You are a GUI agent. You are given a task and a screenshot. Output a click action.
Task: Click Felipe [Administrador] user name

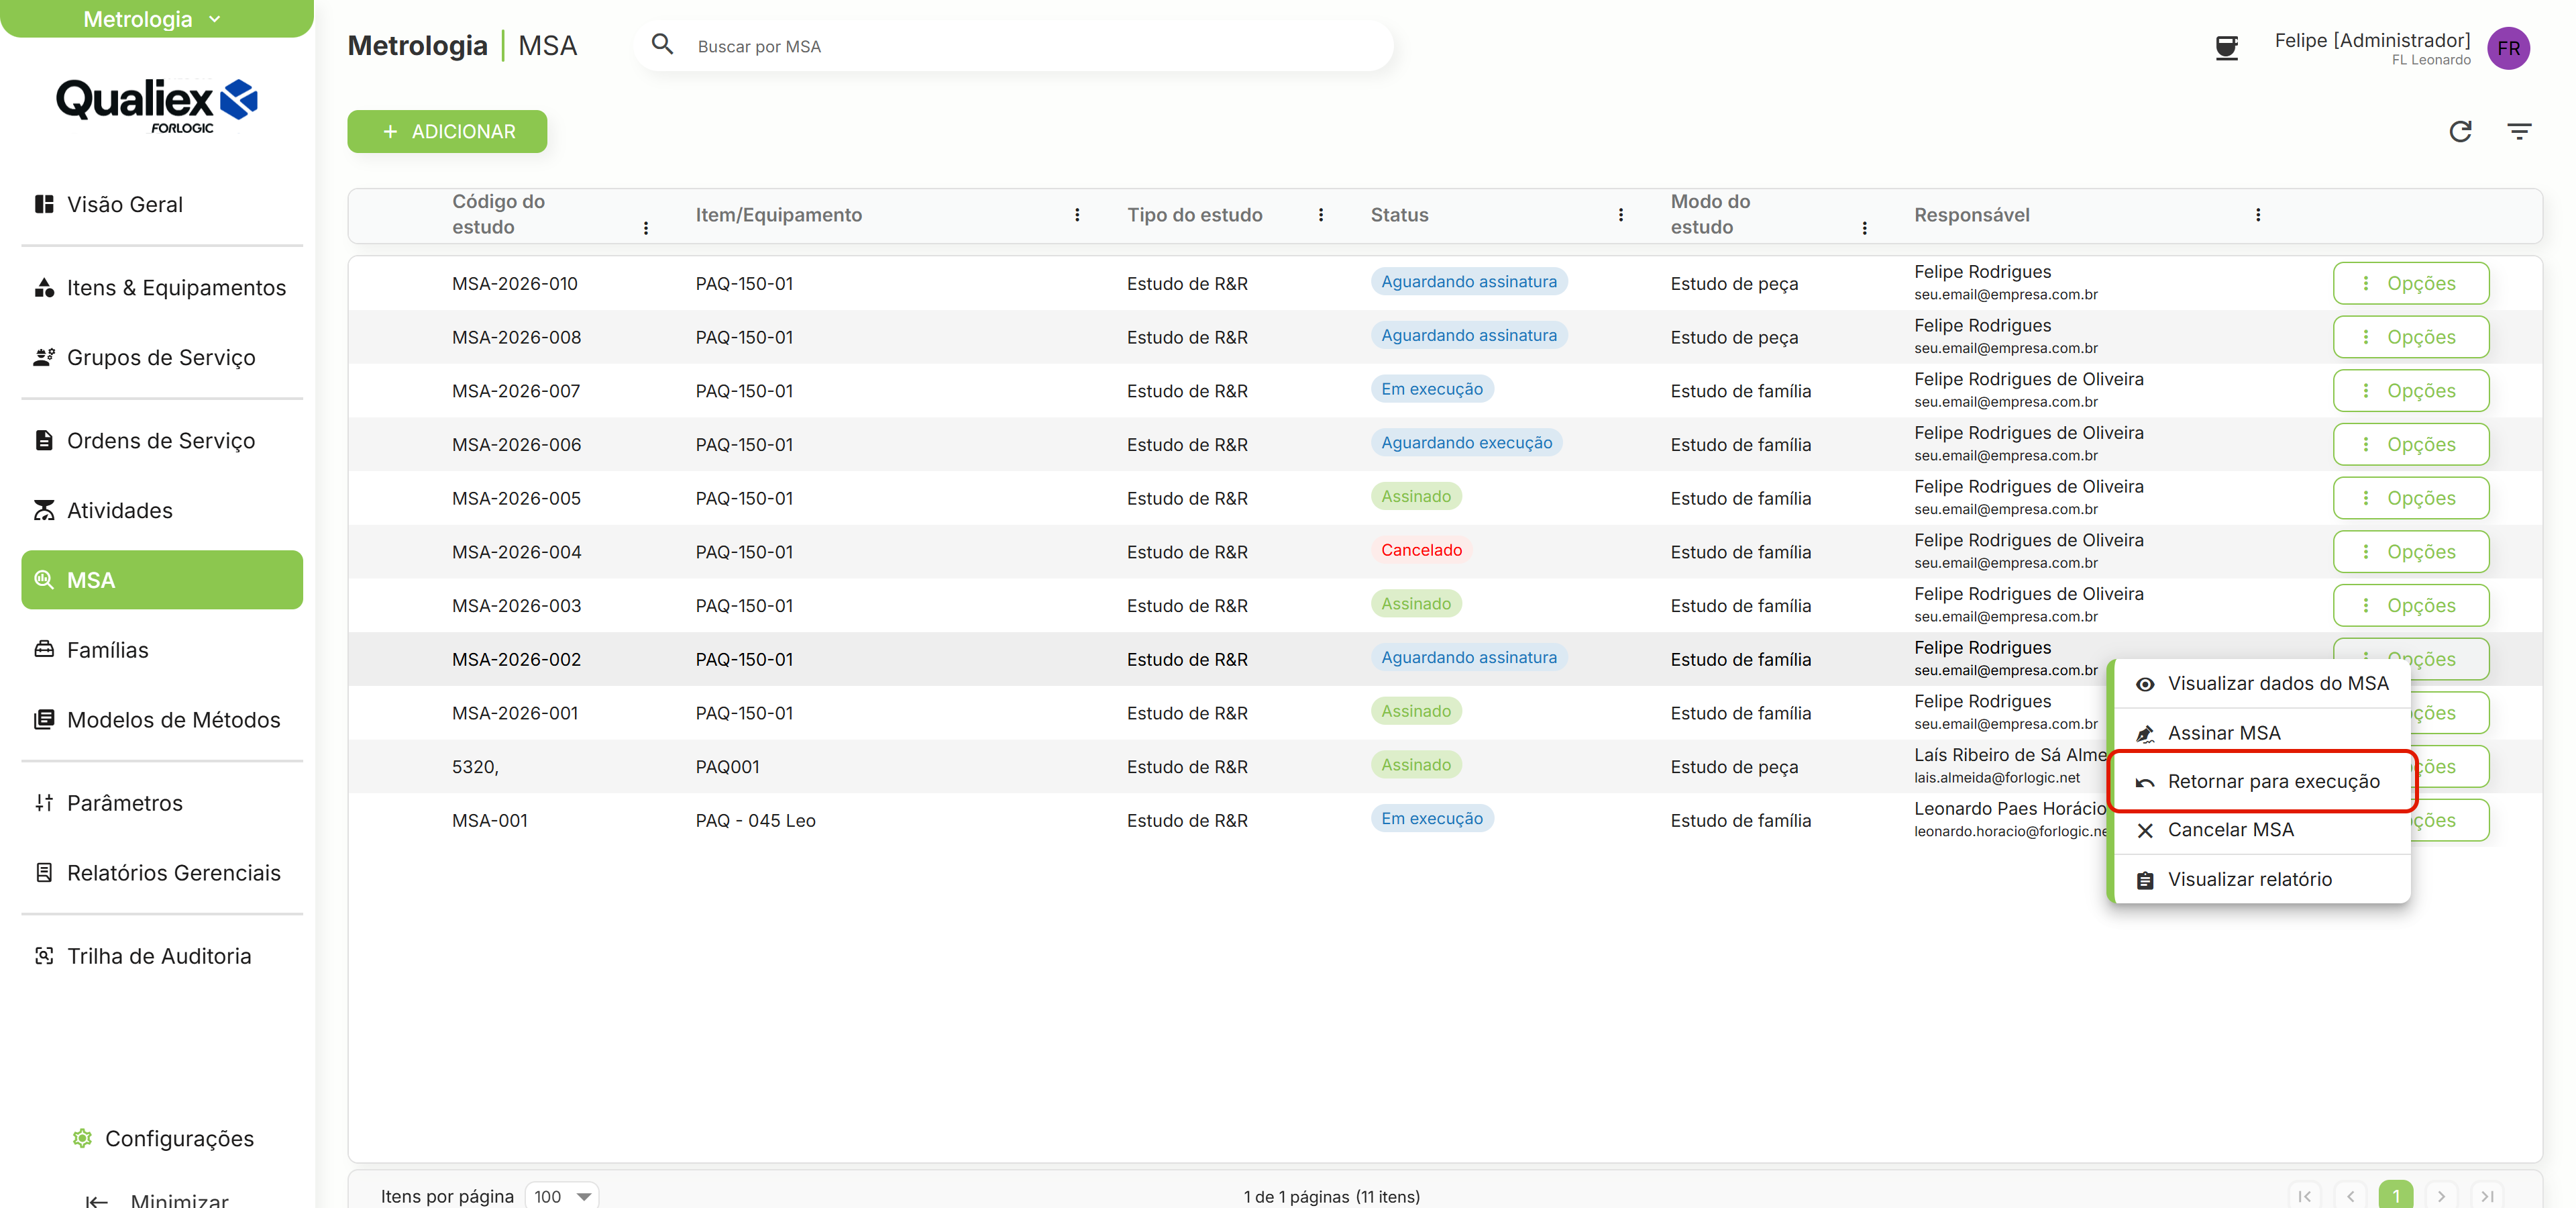click(x=2372, y=40)
